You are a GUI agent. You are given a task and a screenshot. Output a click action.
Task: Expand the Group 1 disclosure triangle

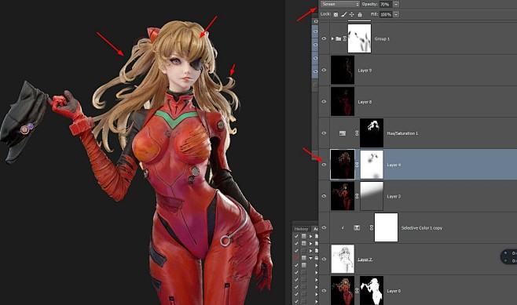[x=332, y=38]
